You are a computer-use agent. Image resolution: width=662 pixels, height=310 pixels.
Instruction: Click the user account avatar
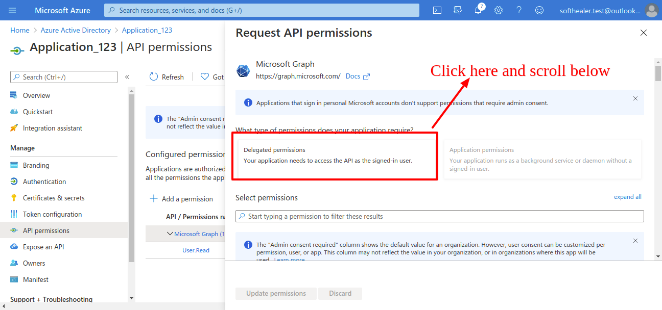[651, 10]
